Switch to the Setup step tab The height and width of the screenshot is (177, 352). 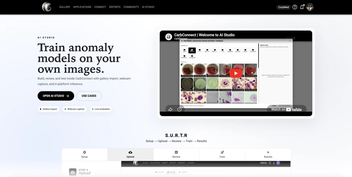[84, 154]
